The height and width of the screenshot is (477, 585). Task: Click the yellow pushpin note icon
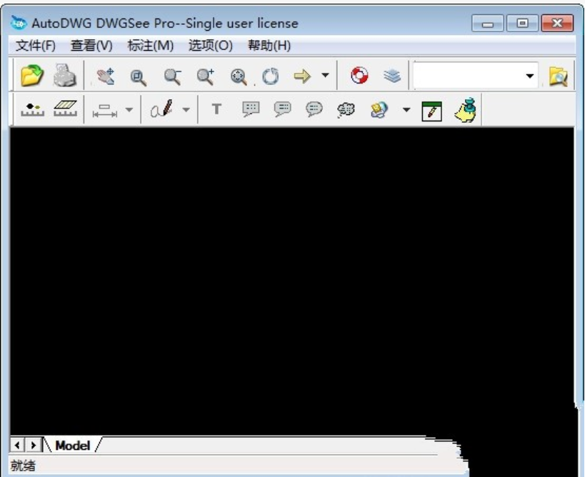(x=465, y=110)
